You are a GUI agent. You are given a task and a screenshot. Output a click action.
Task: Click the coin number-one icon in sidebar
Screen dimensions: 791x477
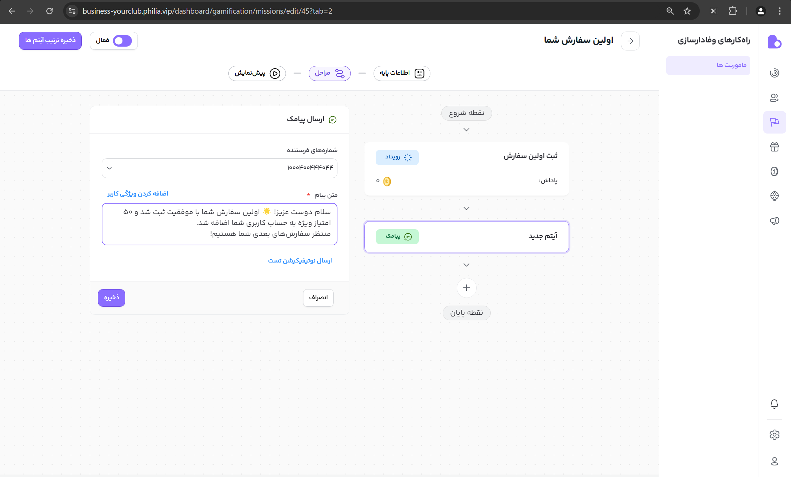click(774, 171)
